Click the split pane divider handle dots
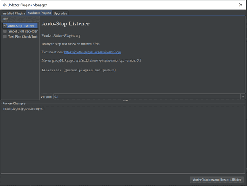The width and height of the screenshot is (247, 186). pyautogui.click(x=126, y=101)
